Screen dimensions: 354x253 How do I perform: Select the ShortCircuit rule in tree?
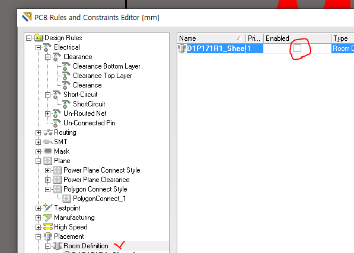89,104
